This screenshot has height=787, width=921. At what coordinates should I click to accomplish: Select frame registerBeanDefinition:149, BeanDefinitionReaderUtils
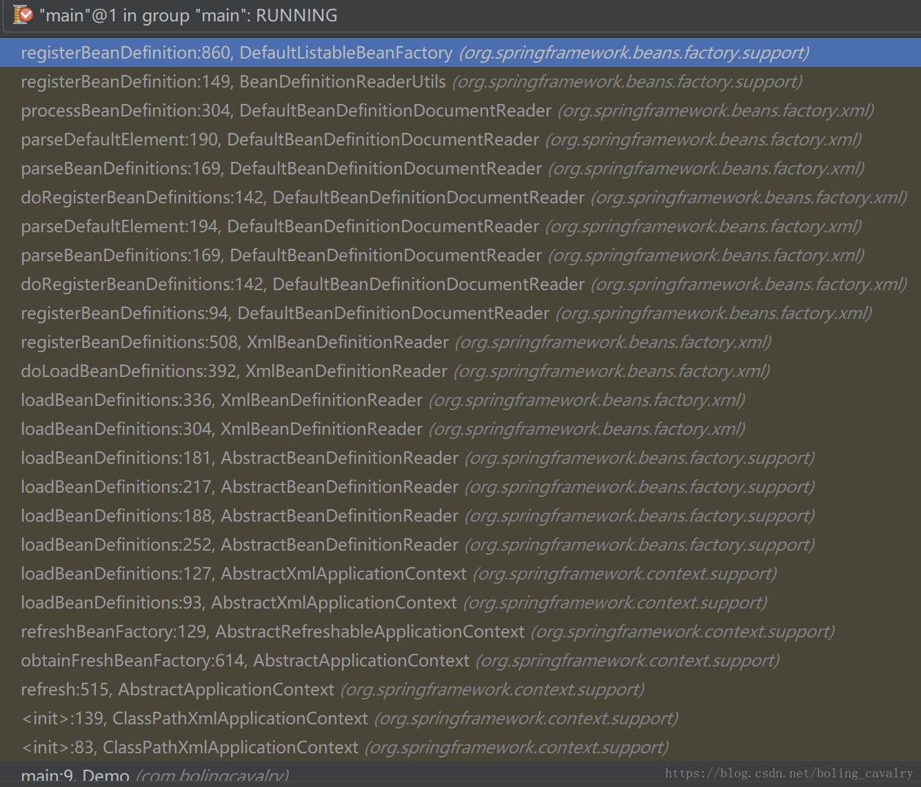click(460, 81)
